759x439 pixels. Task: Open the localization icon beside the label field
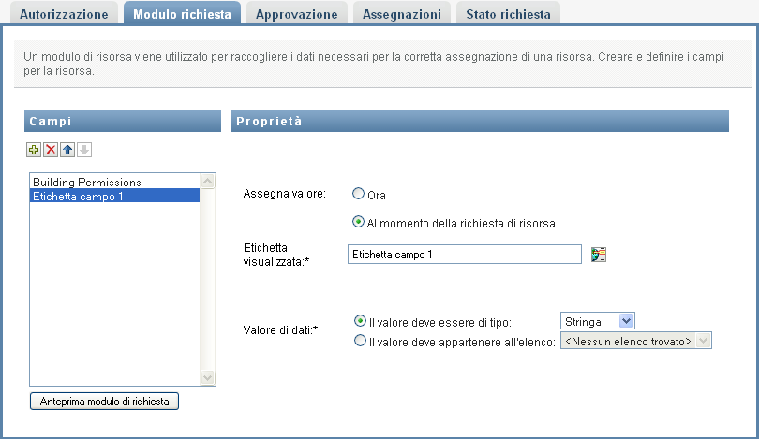pos(600,254)
